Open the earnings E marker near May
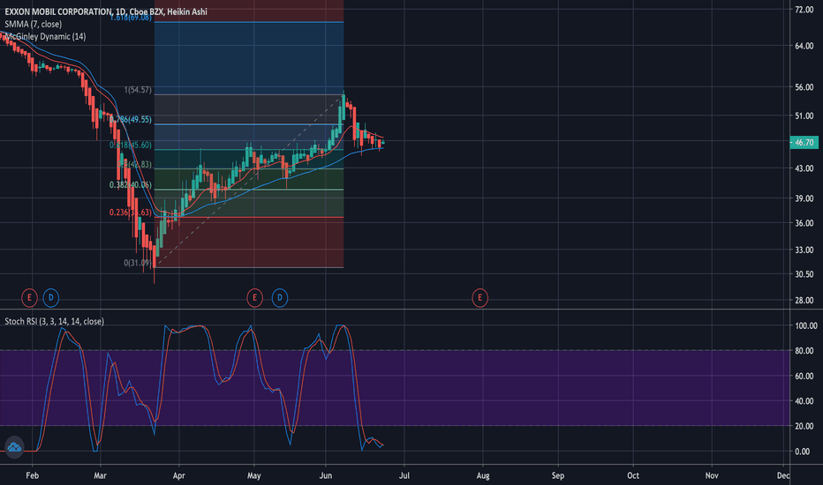823x485 pixels. [254, 298]
